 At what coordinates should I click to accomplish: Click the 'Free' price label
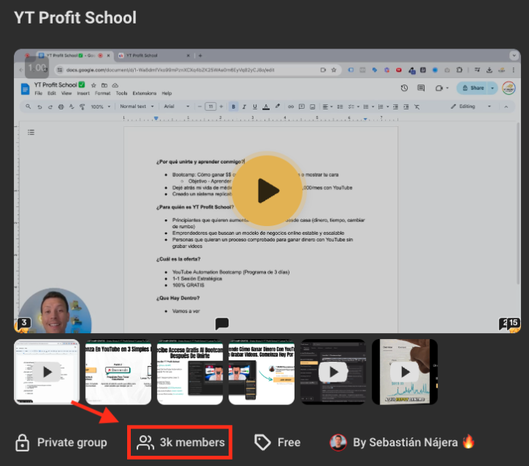pyautogui.click(x=289, y=443)
